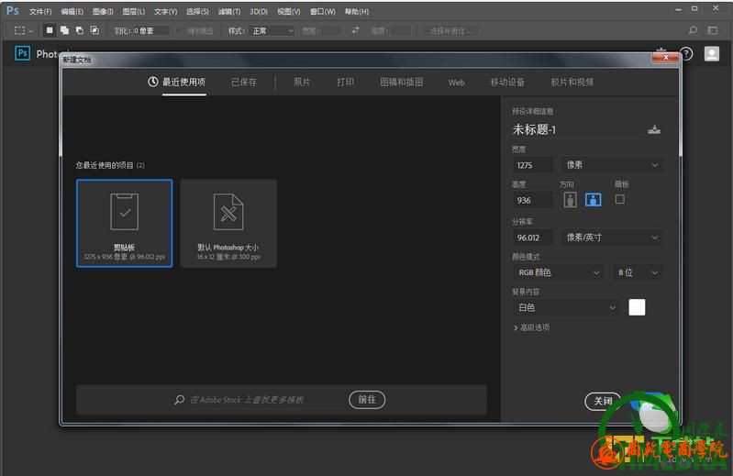Switch to the 已保存 tab
Screen dimensions: 733x476
(x=244, y=83)
